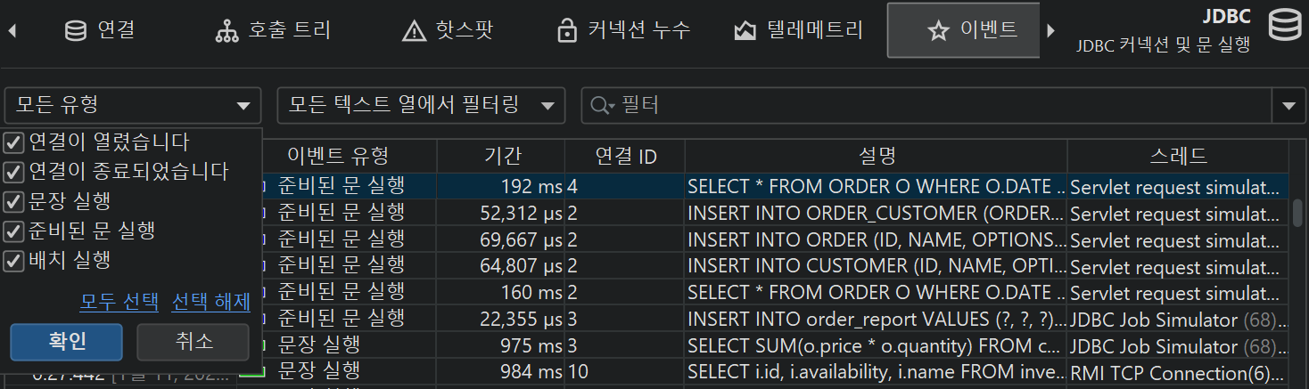Click the JDBC database icon at top right
This screenshot has height=389, width=1309.
(x=1284, y=27)
